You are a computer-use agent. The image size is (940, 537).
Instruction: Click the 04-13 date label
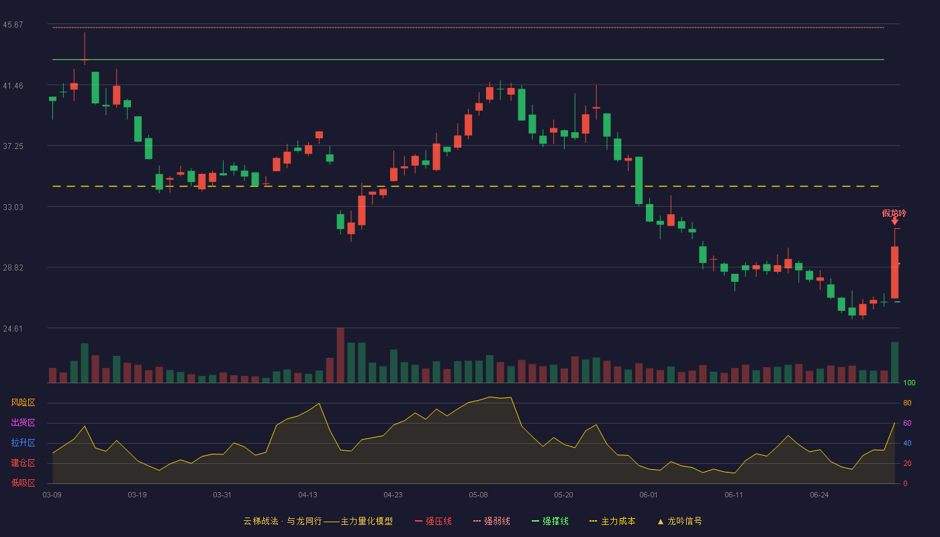click(308, 495)
